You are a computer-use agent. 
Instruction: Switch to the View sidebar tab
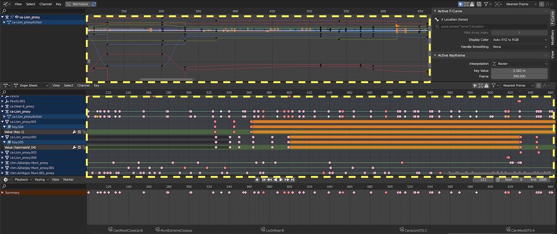pyautogui.click(x=553, y=54)
